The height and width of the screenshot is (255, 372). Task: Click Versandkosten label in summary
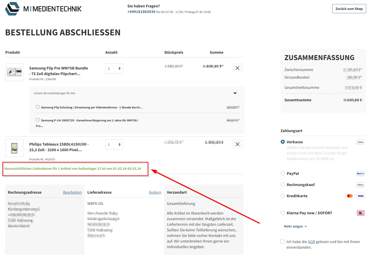click(297, 77)
